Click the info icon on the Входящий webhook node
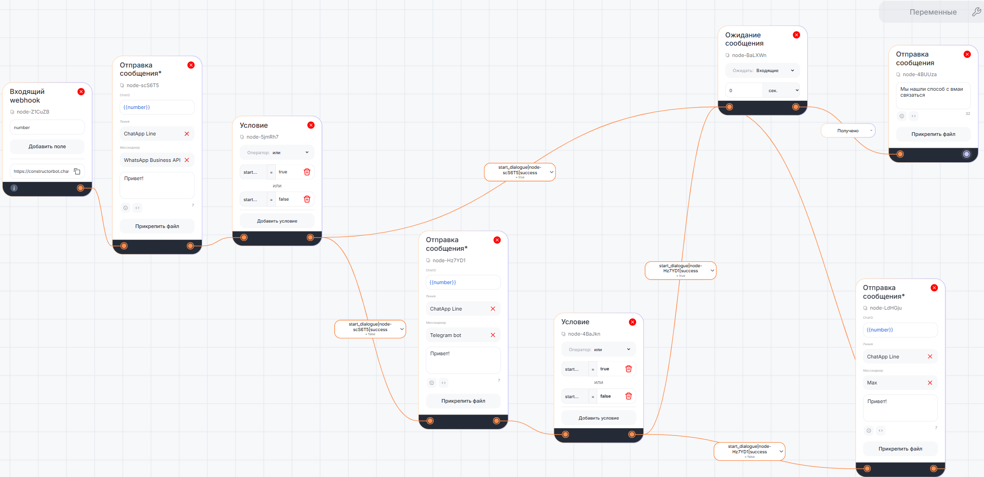 click(x=14, y=188)
